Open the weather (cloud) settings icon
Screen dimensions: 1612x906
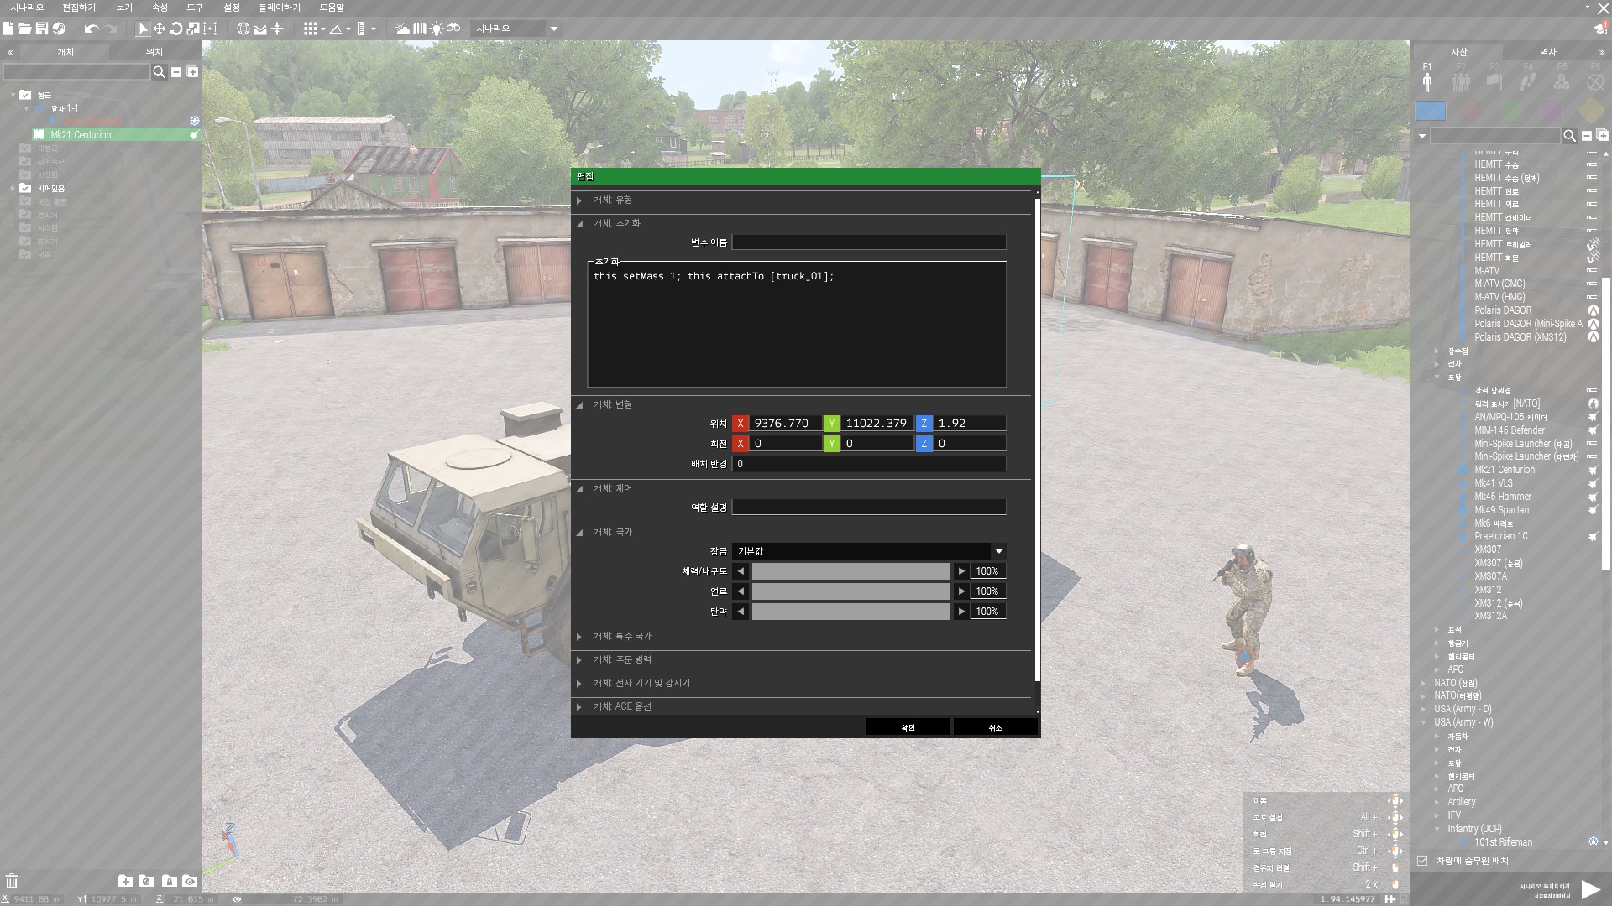(403, 29)
